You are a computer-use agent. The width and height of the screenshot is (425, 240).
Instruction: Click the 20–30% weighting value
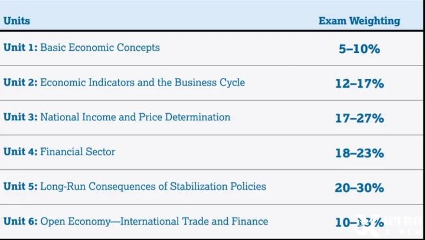click(x=359, y=188)
